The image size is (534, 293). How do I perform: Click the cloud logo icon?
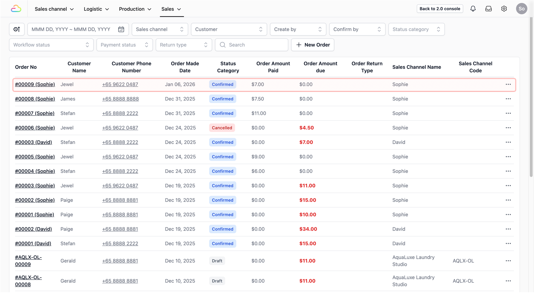(x=16, y=9)
